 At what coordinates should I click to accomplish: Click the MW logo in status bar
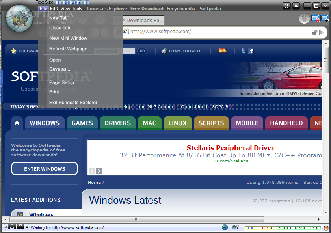[x=17, y=227]
